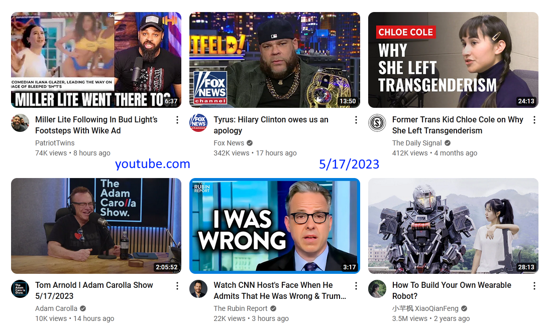Viewport: 545px width, 333px height.
Task: Open The Daily Signal channel avatar
Action: [377, 123]
